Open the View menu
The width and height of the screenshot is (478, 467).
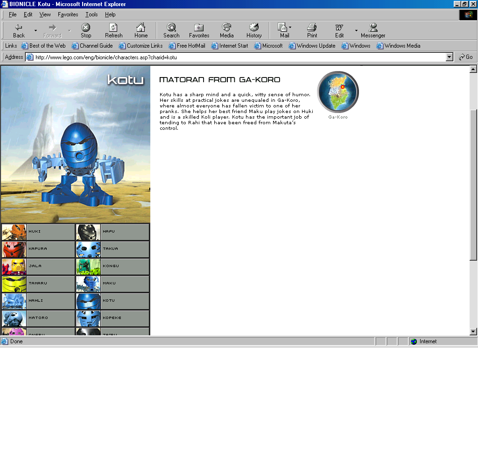tap(45, 14)
